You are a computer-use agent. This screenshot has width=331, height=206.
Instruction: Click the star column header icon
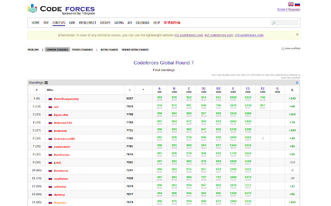pyautogui.click(x=143, y=90)
